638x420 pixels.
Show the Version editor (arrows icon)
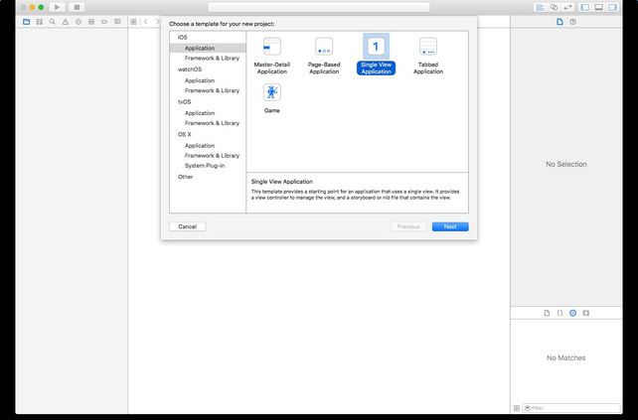click(567, 7)
